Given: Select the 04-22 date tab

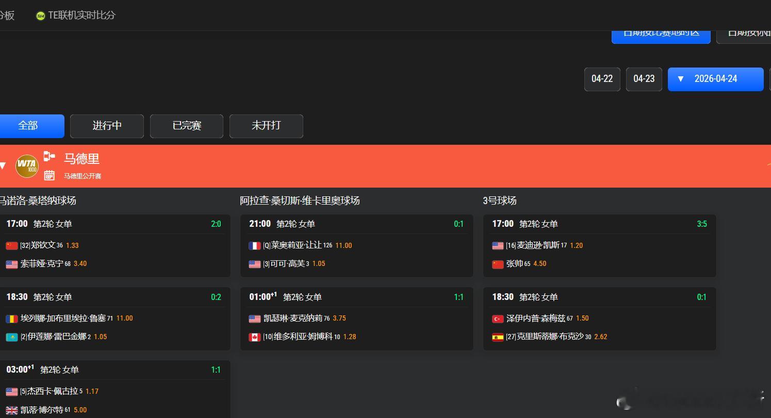Looking at the screenshot, I should (x=602, y=79).
